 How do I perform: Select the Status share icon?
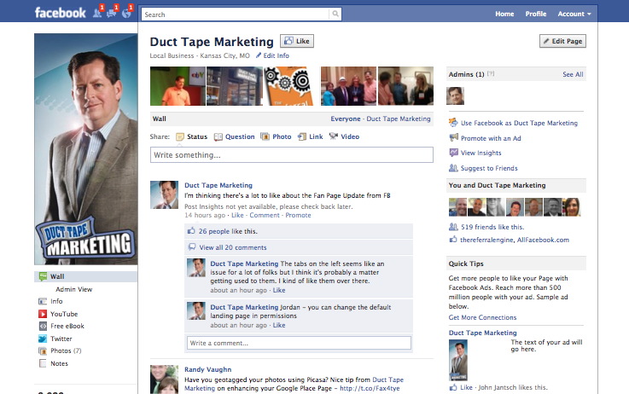(x=180, y=136)
